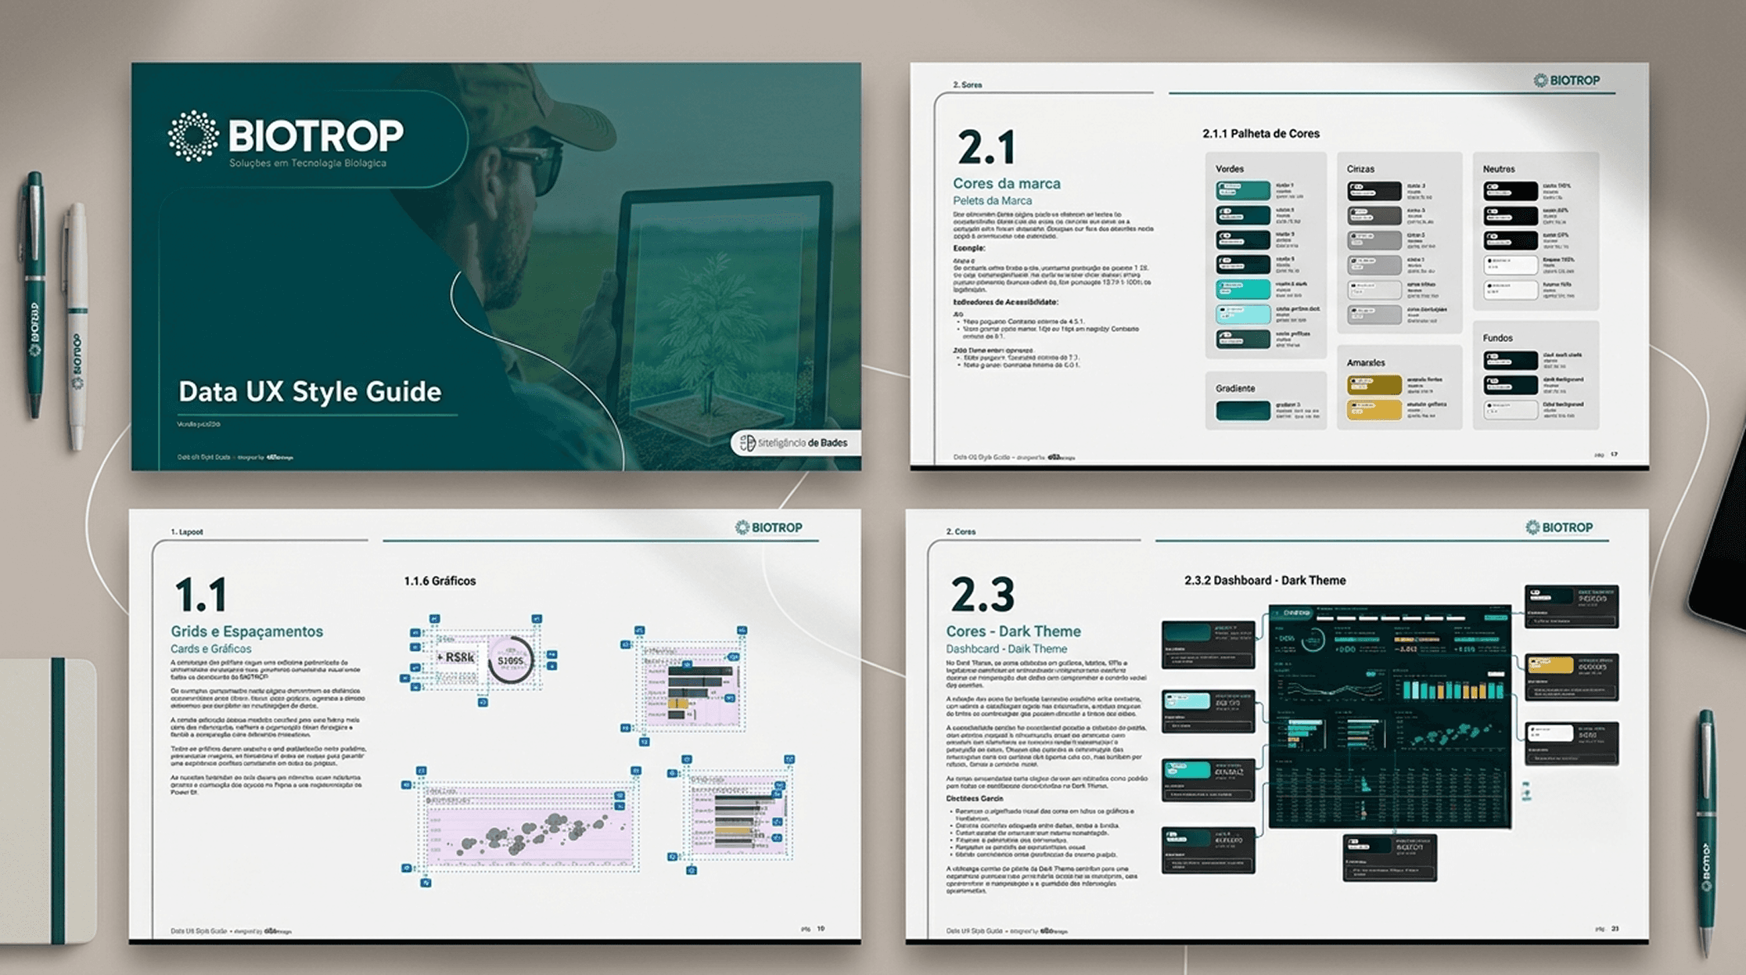Choose the lighter yellow swatch under Amarelos
This screenshot has width=1746, height=975.
coord(1374,410)
